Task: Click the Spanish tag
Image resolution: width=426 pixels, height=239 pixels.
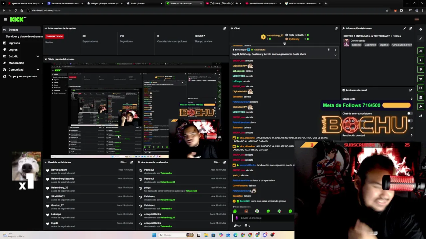Action: tap(356, 45)
